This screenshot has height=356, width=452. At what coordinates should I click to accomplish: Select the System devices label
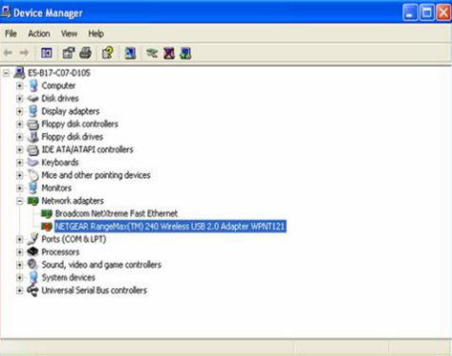[68, 278]
